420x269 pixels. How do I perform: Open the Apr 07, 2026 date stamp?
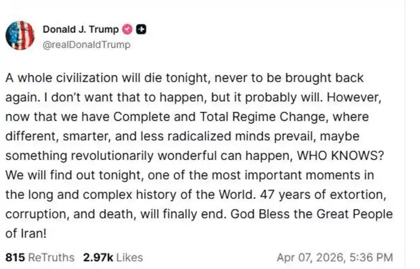(310, 257)
